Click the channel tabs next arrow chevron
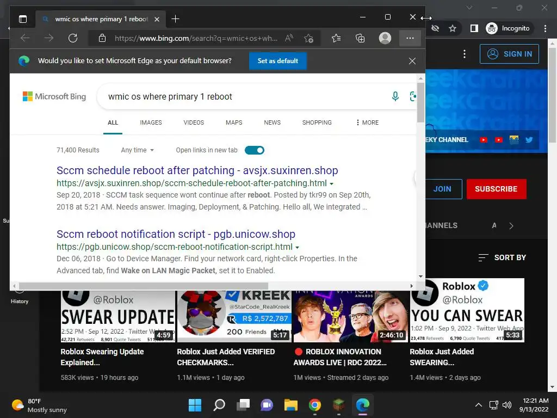This screenshot has height=418, width=557. (511, 226)
